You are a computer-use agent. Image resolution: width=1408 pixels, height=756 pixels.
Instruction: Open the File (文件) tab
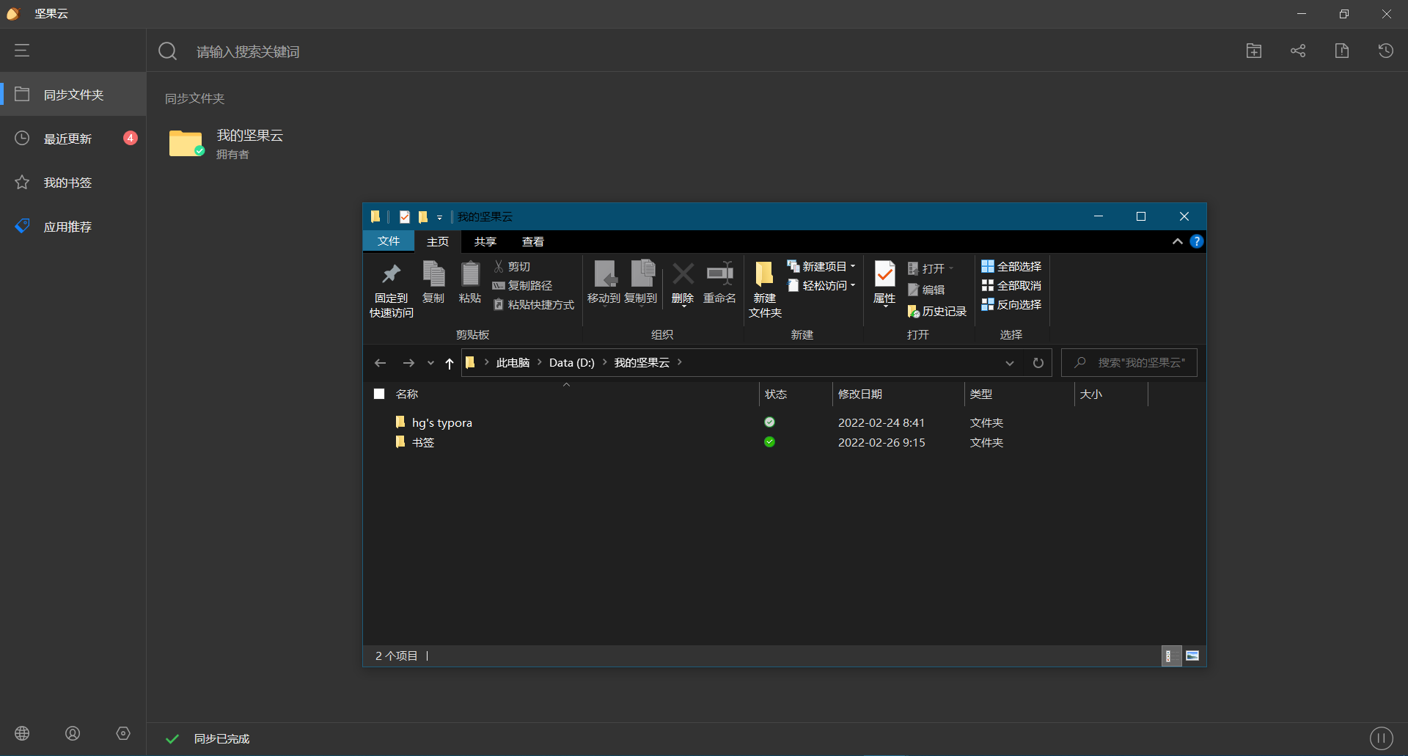point(389,241)
